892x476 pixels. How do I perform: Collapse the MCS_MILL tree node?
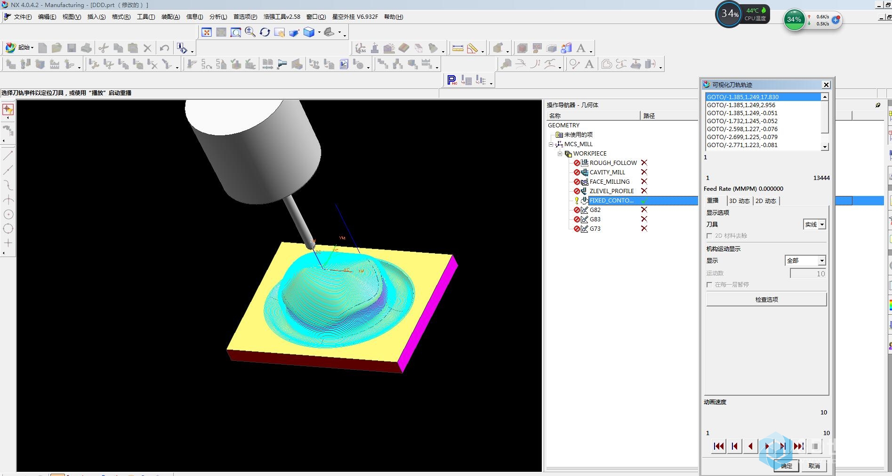click(x=551, y=144)
